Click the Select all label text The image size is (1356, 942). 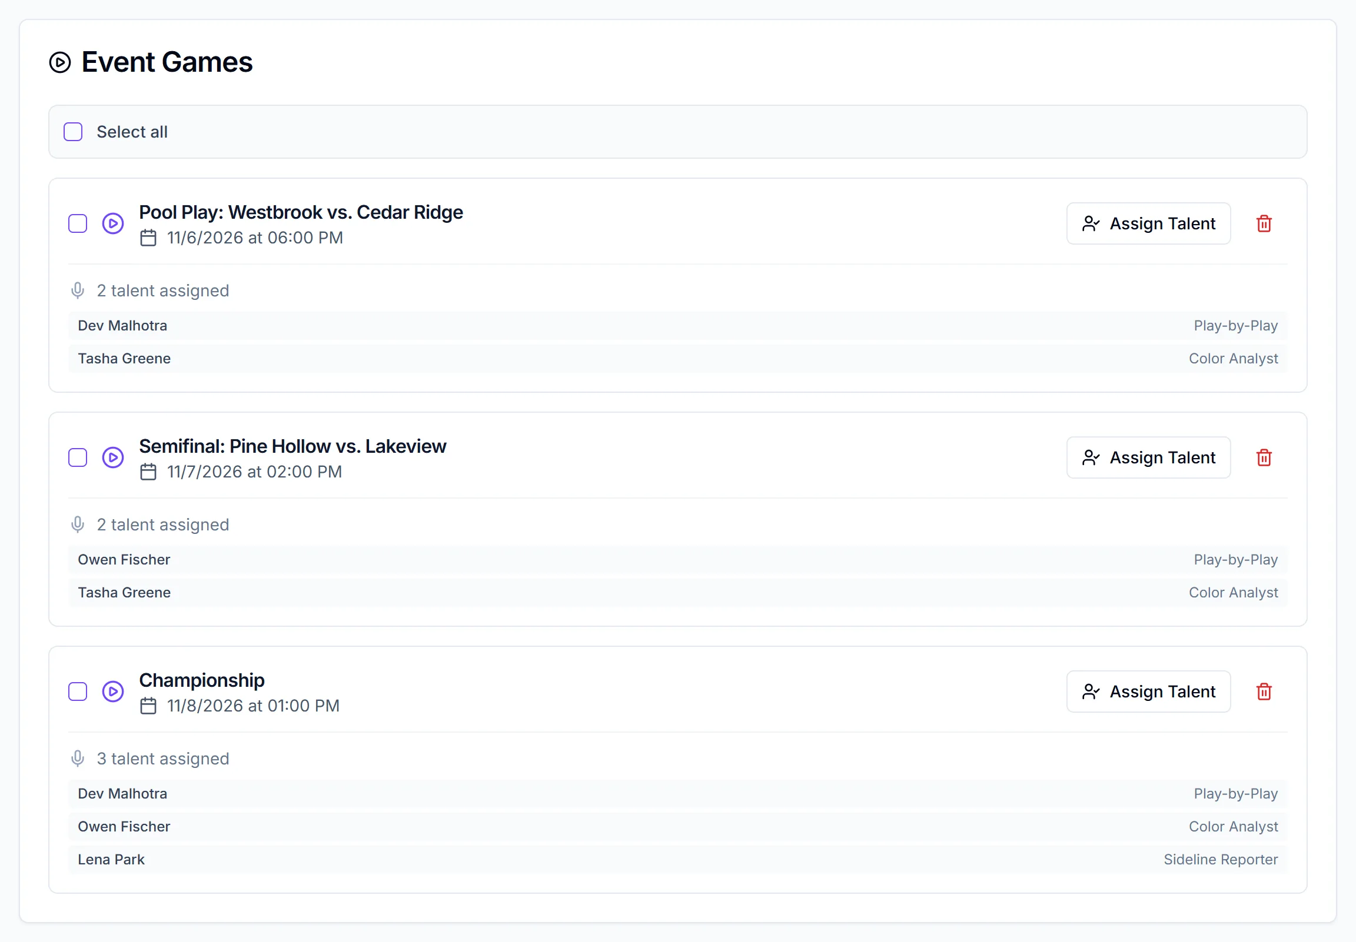point(132,132)
